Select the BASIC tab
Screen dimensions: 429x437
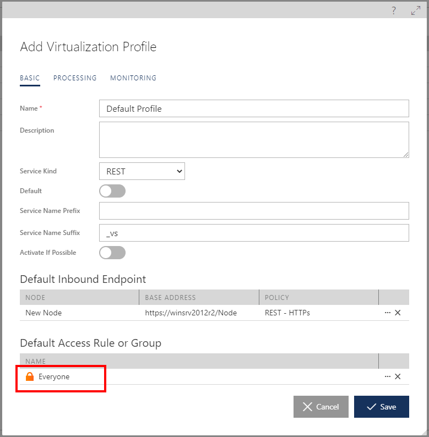(x=30, y=78)
